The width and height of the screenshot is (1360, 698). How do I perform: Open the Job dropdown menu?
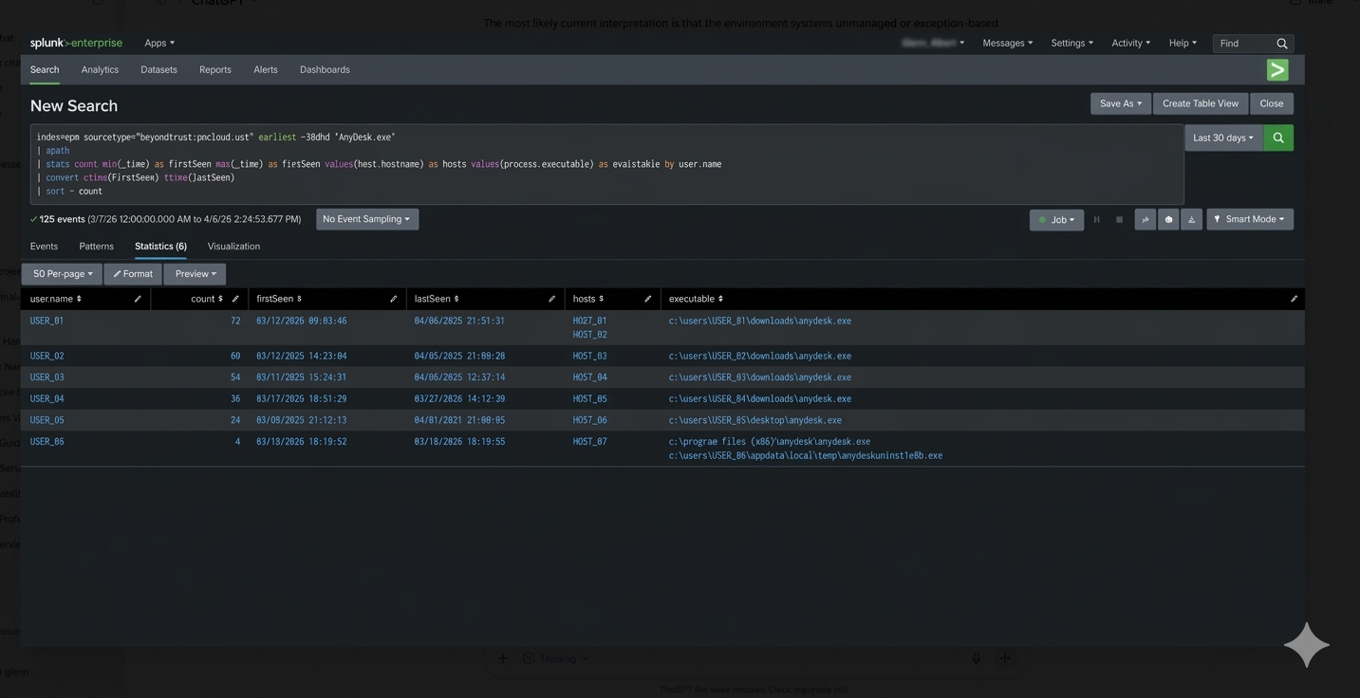click(x=1056, y=219)
